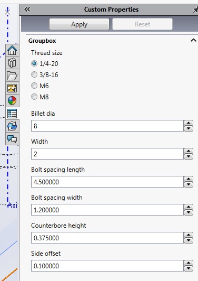Choose the M8 thread size radio button
The height and width of the screenshot is (281, 198).
tap(34, 97)
